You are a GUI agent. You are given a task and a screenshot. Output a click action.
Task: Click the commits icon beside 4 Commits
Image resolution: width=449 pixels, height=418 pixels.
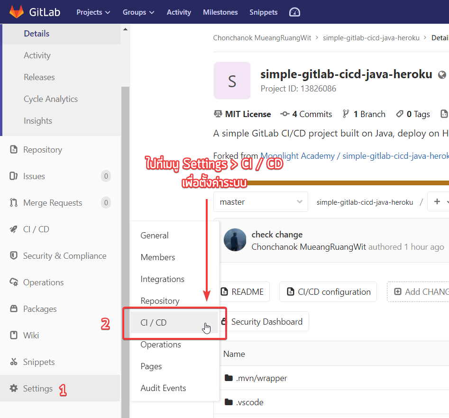coord(284,114)
